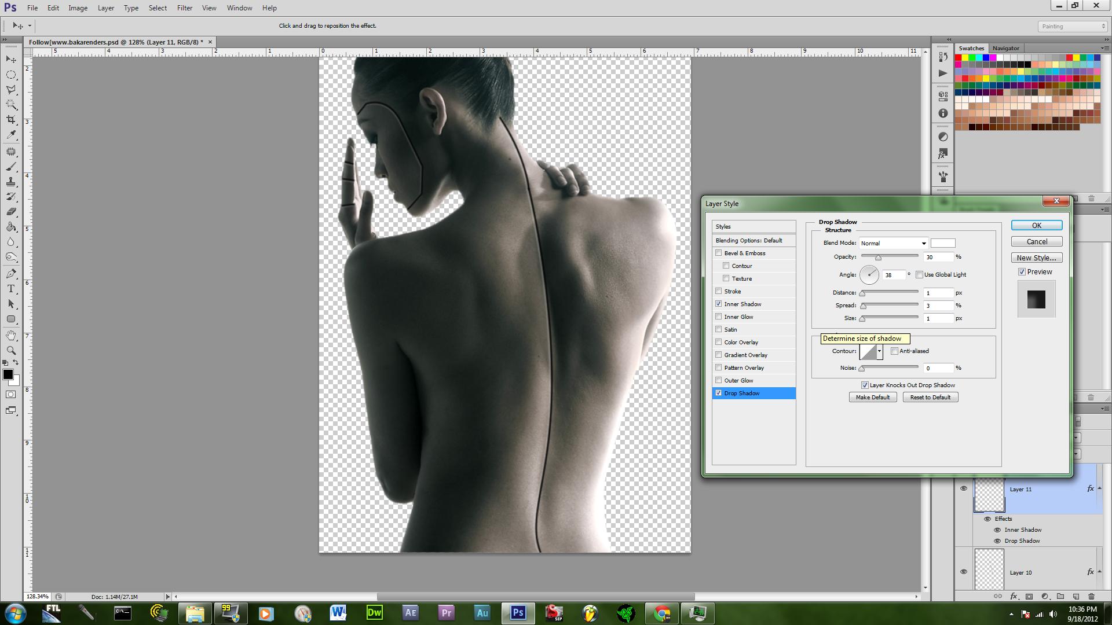Select the Paint Bucket tool
Screen dimensions: 1112x625
(x=11, y=227)
